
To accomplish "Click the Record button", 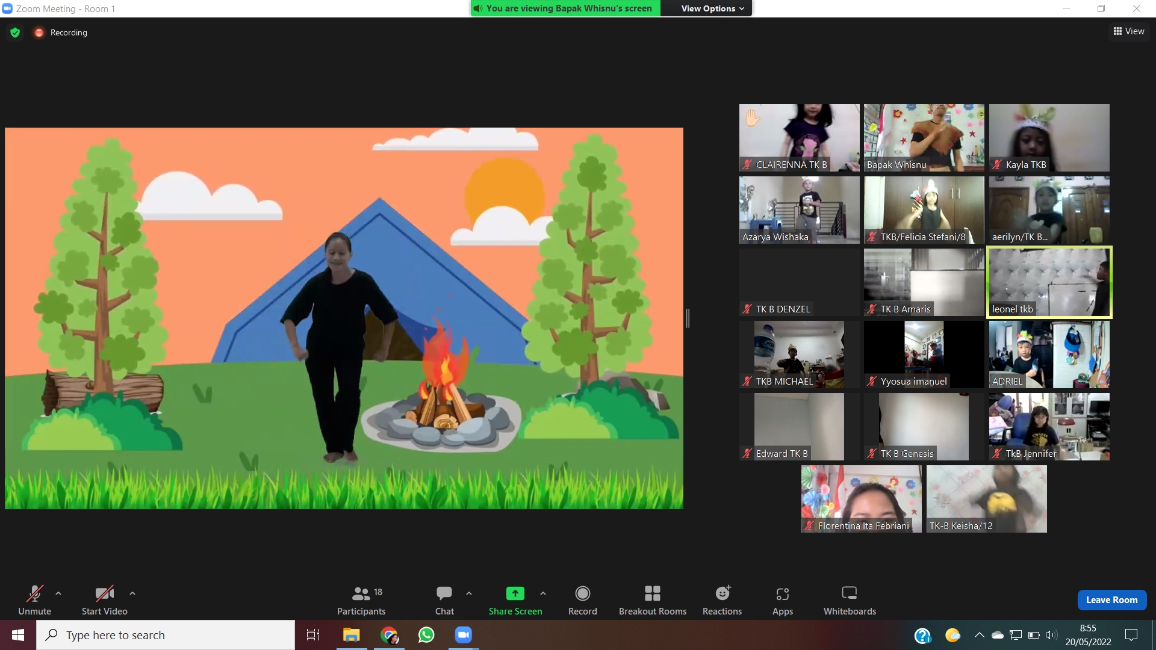I will pyautogui.click(x=582, y=600).
